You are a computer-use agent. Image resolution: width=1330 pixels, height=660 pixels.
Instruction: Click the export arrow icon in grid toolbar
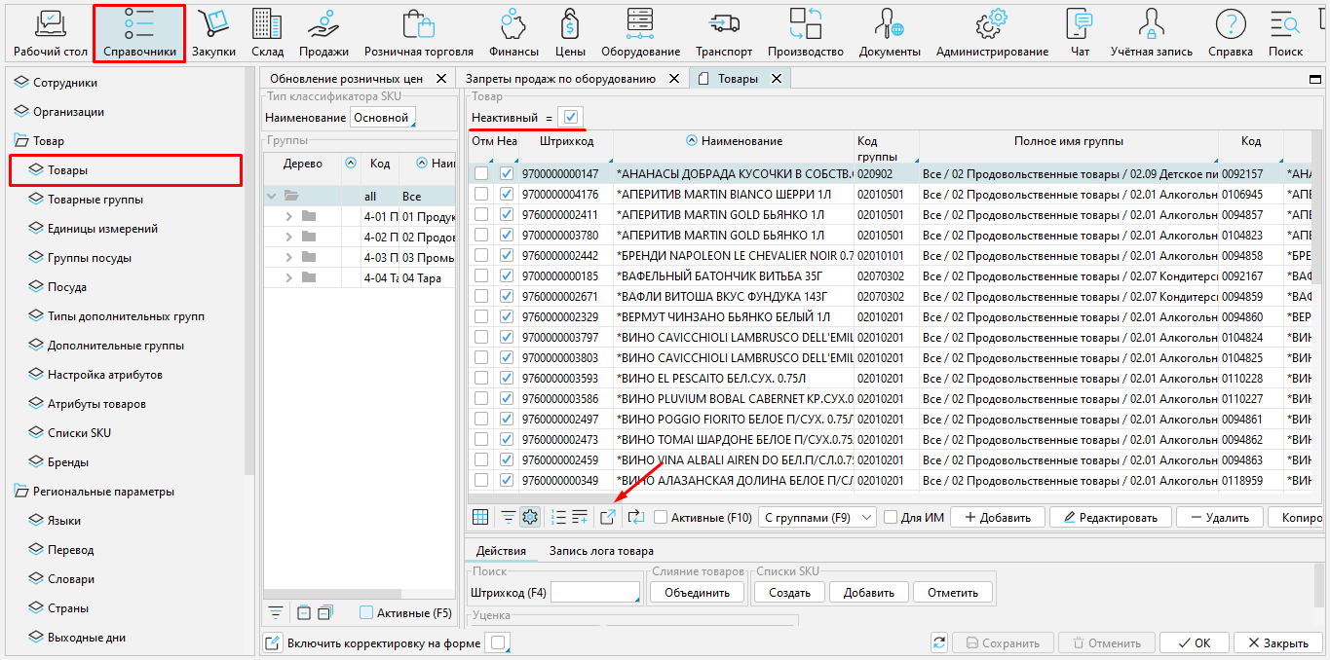pyautogui.click(x=608, y=517)
